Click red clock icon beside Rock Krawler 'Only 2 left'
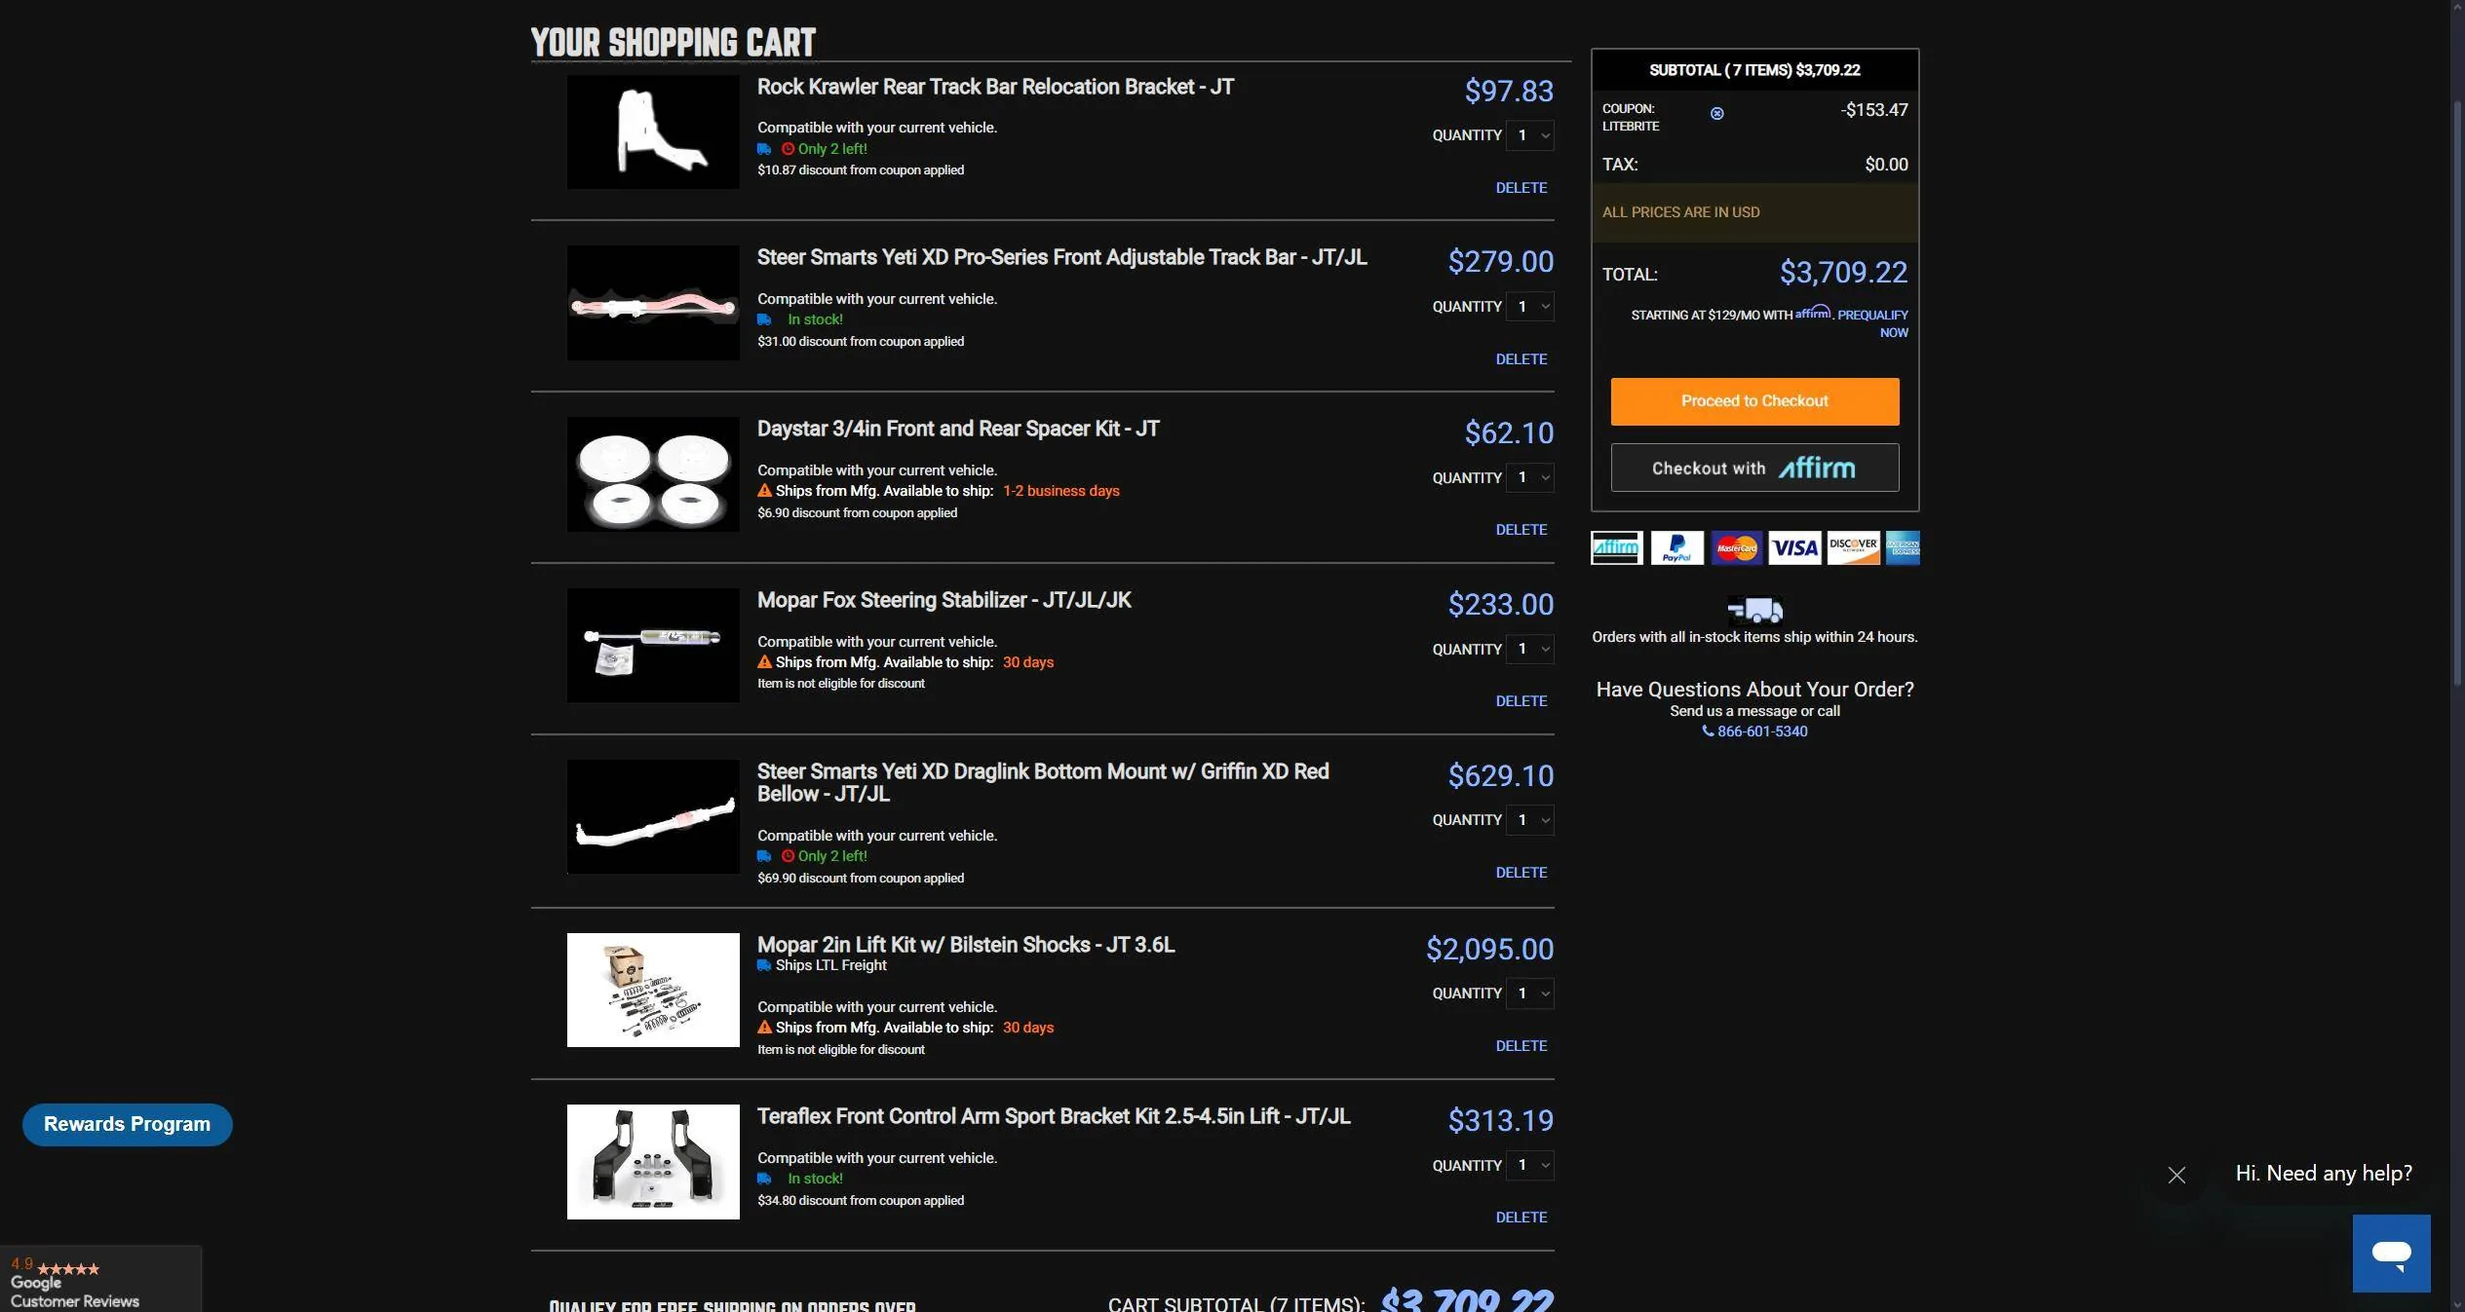This screenshot has height=1312, width=2465. [788, 149]
